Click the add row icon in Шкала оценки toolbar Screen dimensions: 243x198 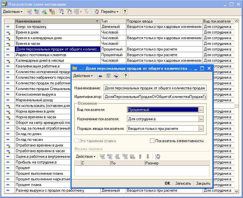(x=102, y=156)
